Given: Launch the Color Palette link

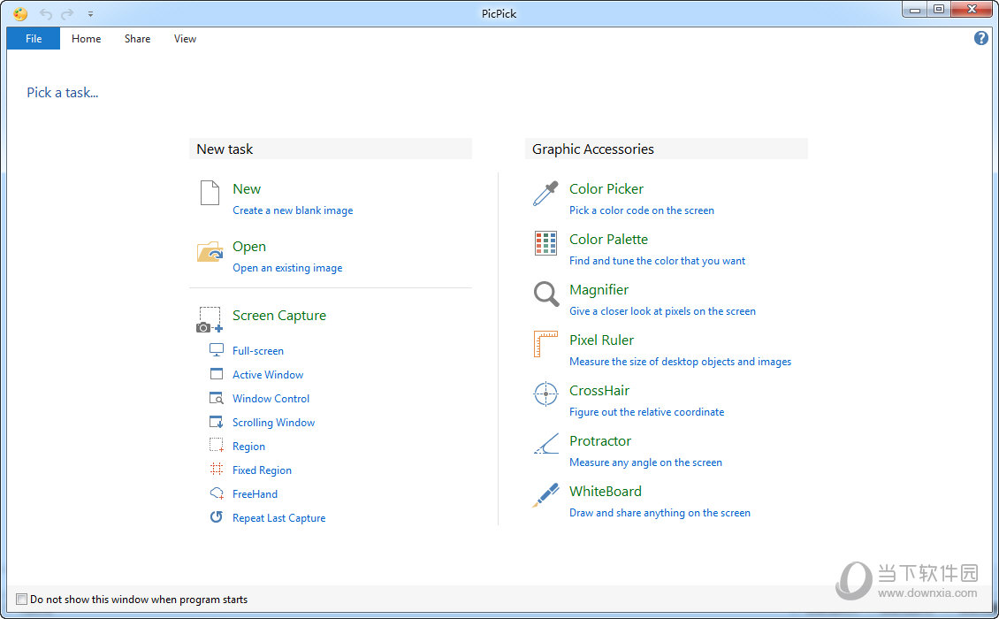Looking at the screenshot, I should [x=608, y=239].
